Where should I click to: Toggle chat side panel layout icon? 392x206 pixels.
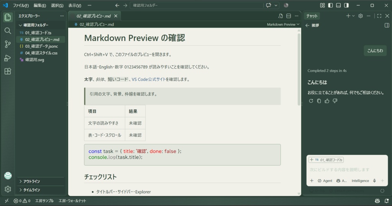click(x=387, y=25)
